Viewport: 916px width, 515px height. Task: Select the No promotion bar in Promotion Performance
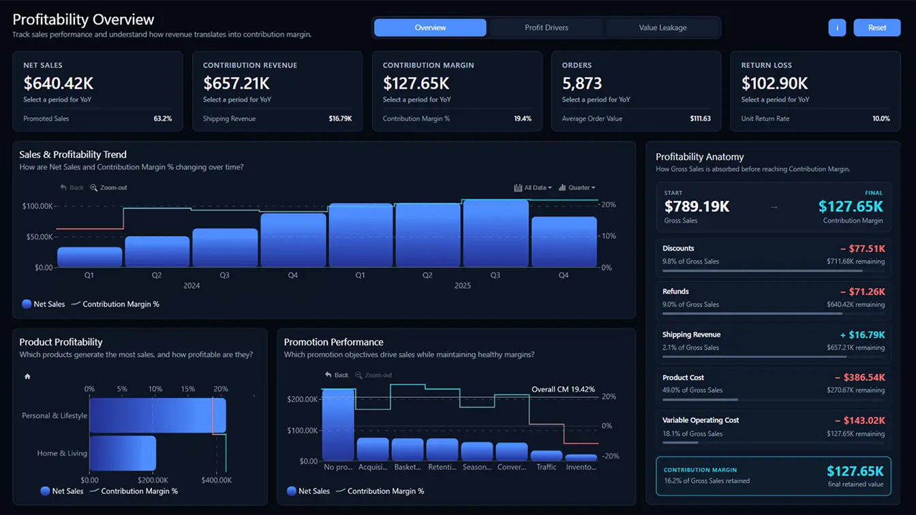pyautogui.click(x=338, y=425)
